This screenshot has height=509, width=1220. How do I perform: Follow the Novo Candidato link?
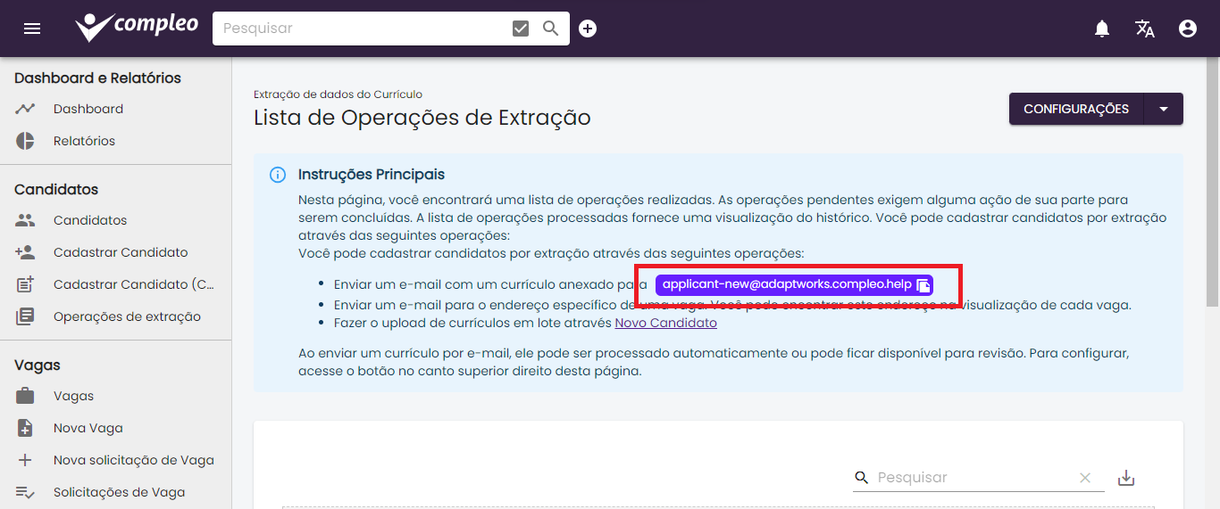pyautogui.click(x=666, y=323)
